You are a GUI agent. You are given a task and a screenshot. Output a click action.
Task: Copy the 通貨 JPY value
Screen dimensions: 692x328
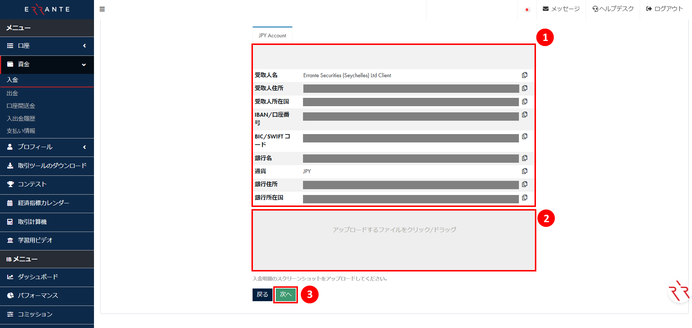click(525, 171)
